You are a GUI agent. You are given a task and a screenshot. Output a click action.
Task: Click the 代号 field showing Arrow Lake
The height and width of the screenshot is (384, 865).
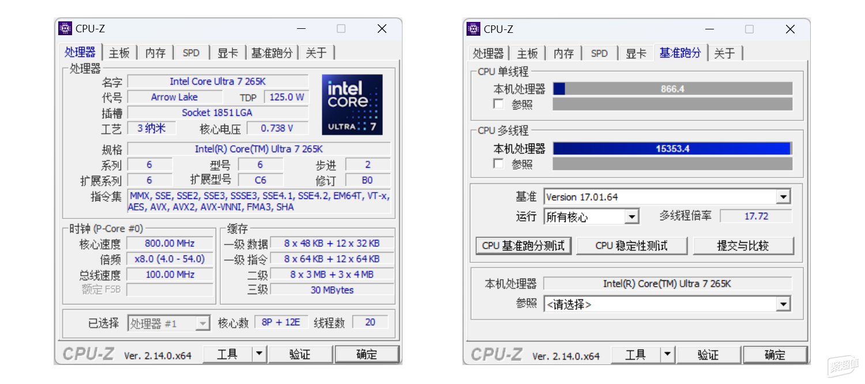(x=174, y=97)
